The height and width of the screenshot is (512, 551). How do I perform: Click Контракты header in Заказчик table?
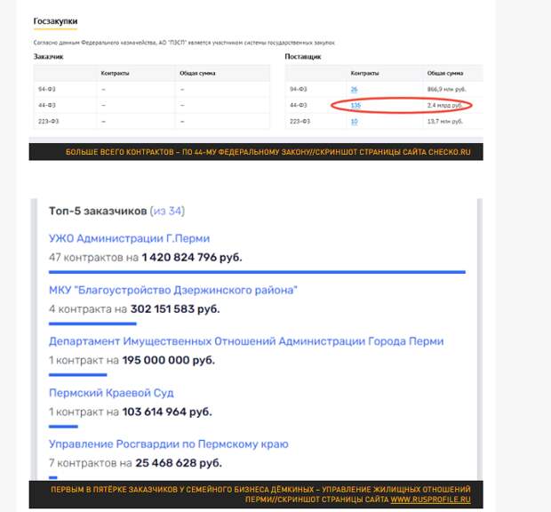click(x=115, y=73)
